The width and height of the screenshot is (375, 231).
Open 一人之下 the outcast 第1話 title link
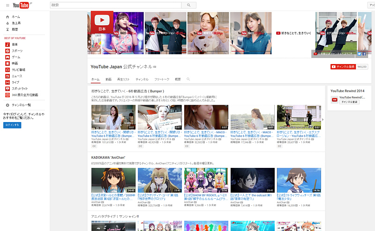click(x=251, y=197)
